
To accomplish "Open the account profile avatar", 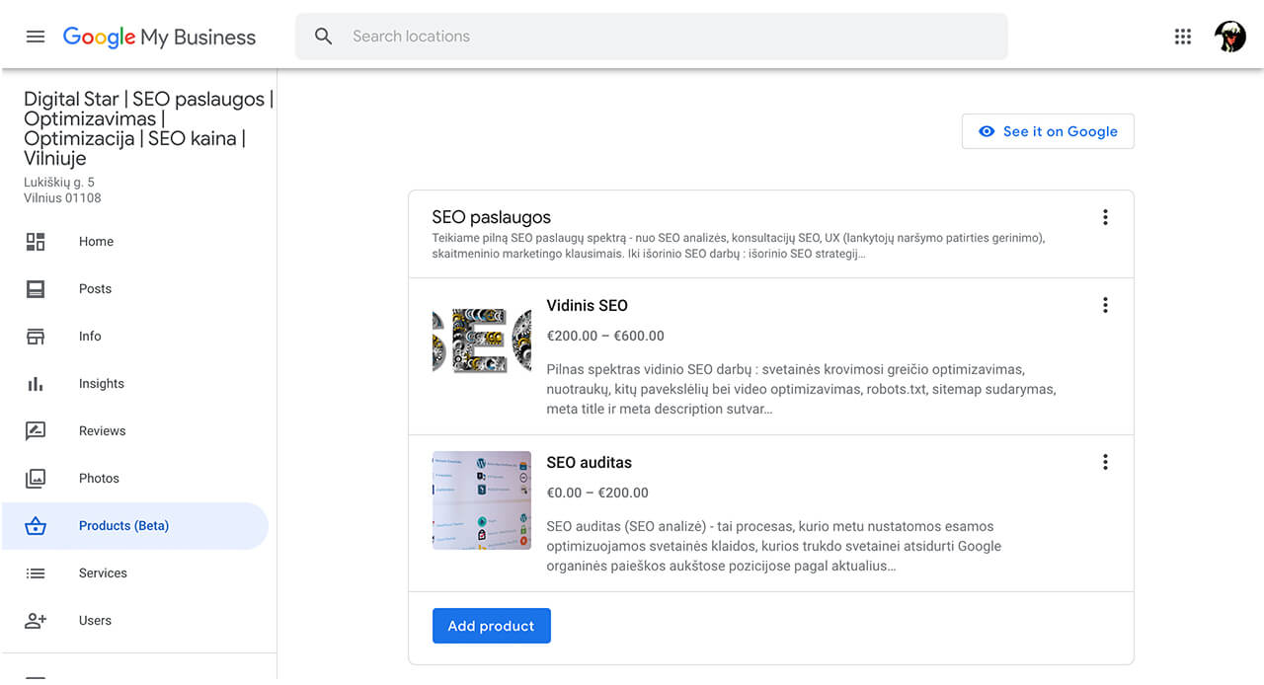I will 1230,37.
